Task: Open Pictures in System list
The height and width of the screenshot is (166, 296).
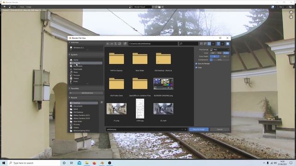Action: pyautogui.click(x=86, y=75)
